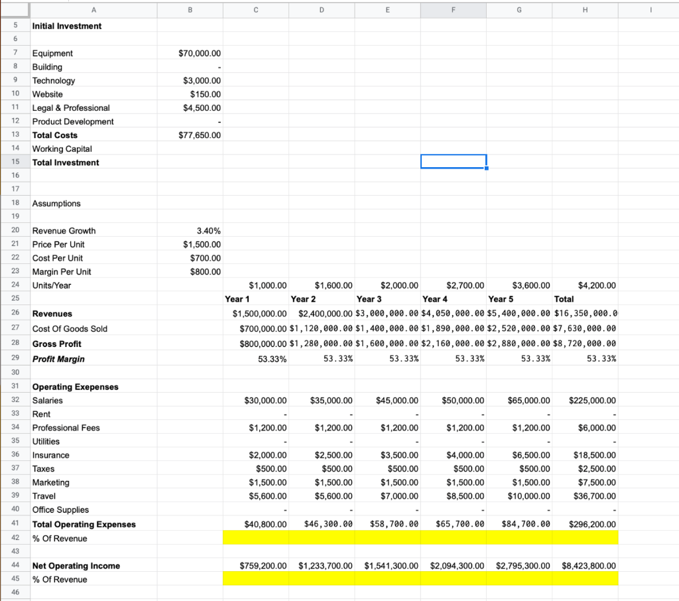The image size is (679, 601).
Task: Select the Gross Profit row label
Action: pyautogui.click(x=93, y=344)
